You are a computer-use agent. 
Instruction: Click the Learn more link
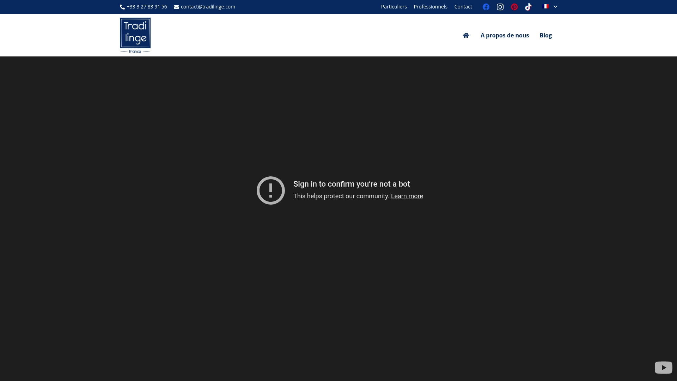pyautogui.click(x=407, y=196)
